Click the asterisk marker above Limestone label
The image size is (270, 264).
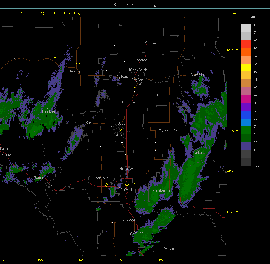[x=48, y=108]
